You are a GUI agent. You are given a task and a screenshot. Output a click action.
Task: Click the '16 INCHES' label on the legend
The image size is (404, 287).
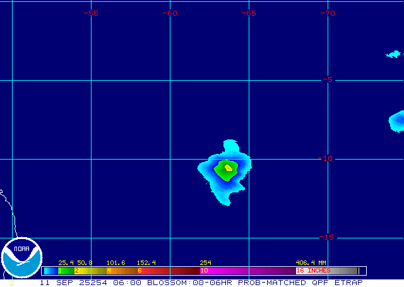point(314,271)
